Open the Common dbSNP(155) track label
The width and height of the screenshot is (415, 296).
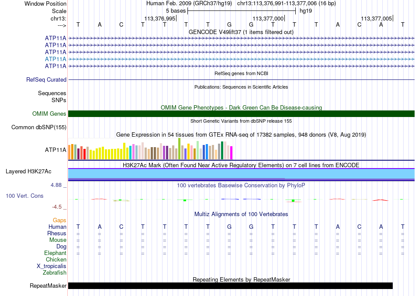tap(39, 127)
